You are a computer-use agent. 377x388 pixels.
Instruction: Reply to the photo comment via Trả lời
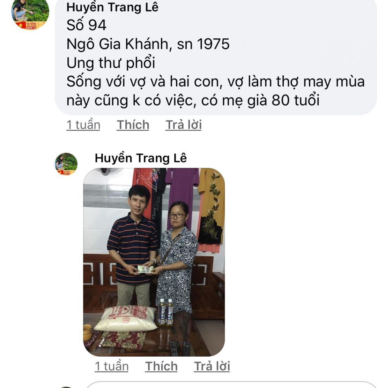click(212, 366)
